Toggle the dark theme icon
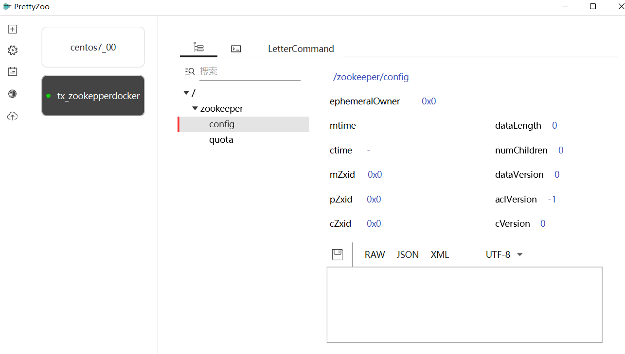625x354 pixels. 13,94
